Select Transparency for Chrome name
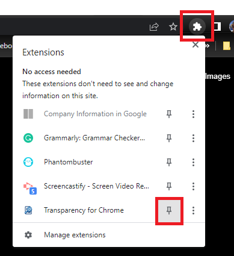 [x=84, y=210]
